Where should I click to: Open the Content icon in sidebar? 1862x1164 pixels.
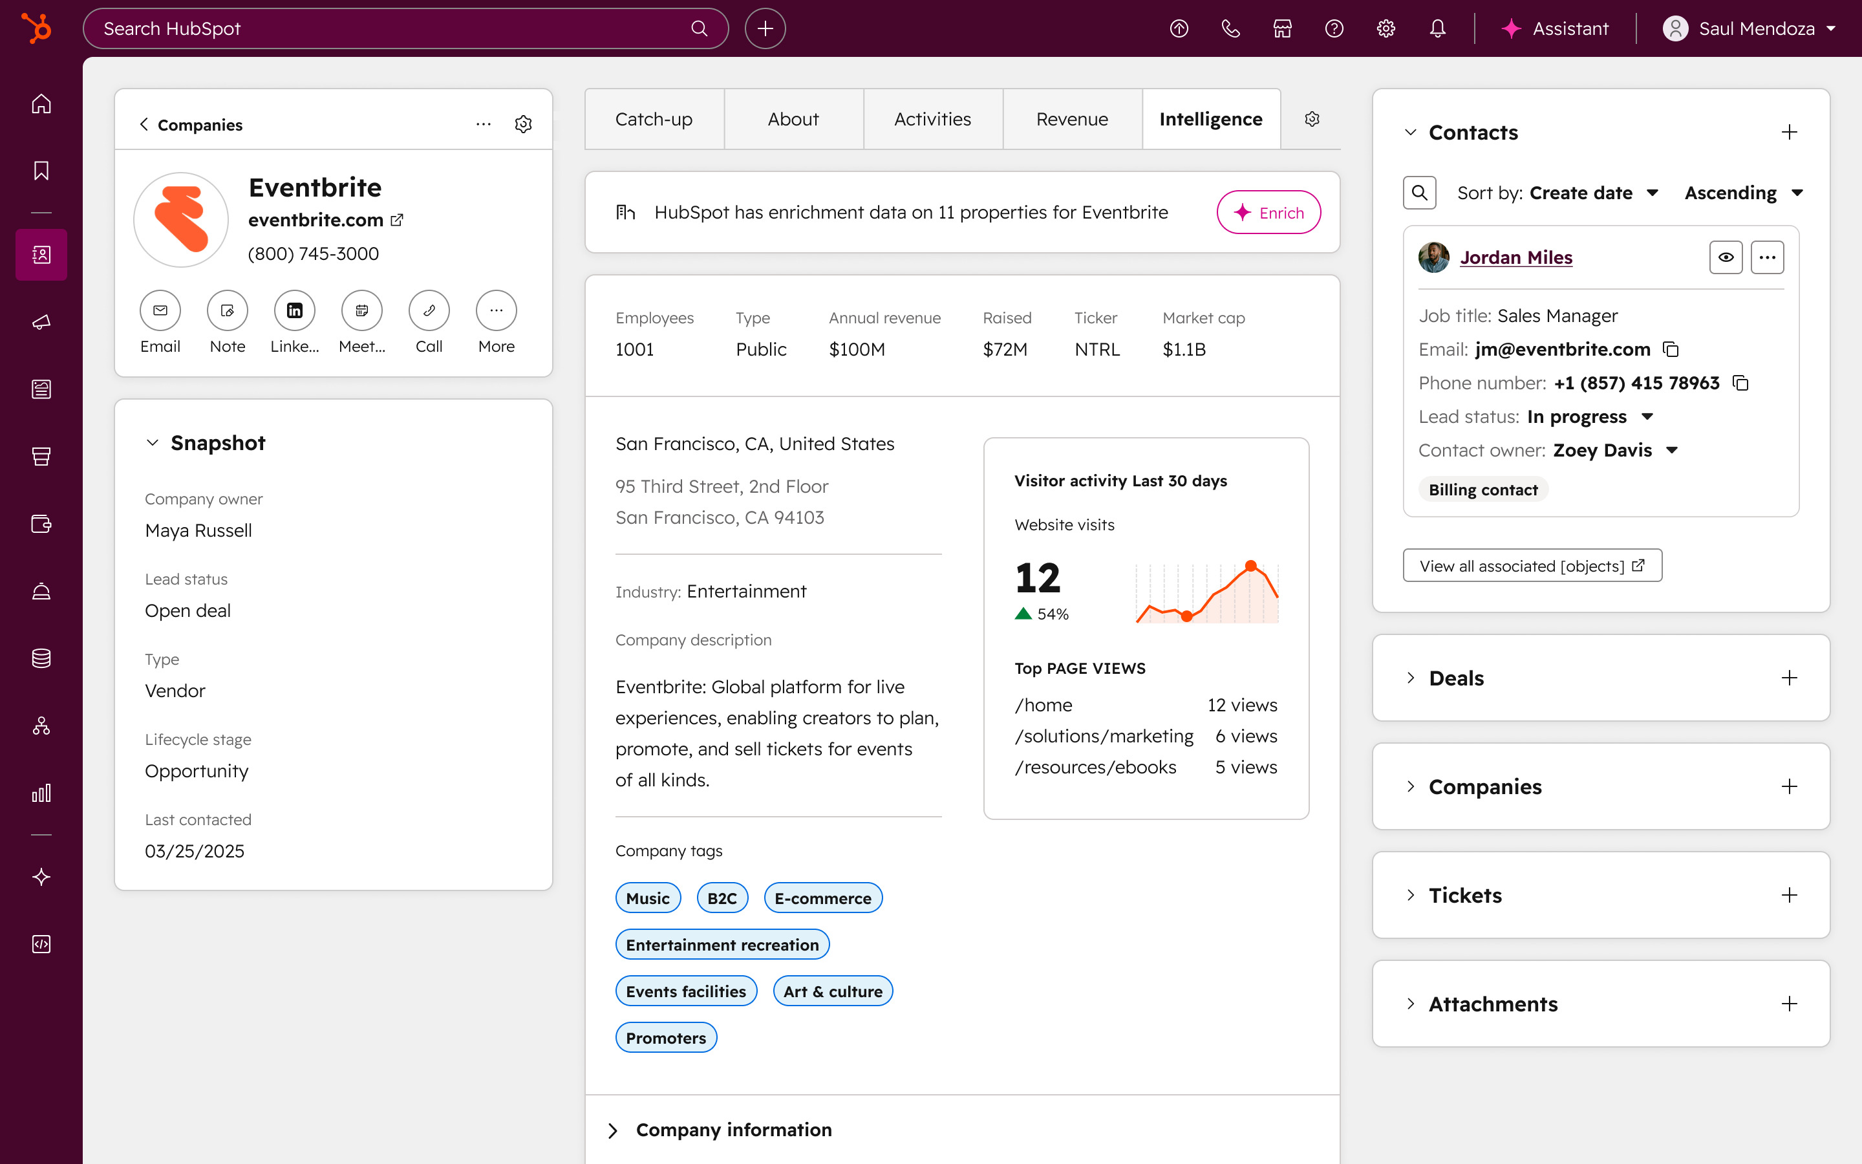(41, 389)
